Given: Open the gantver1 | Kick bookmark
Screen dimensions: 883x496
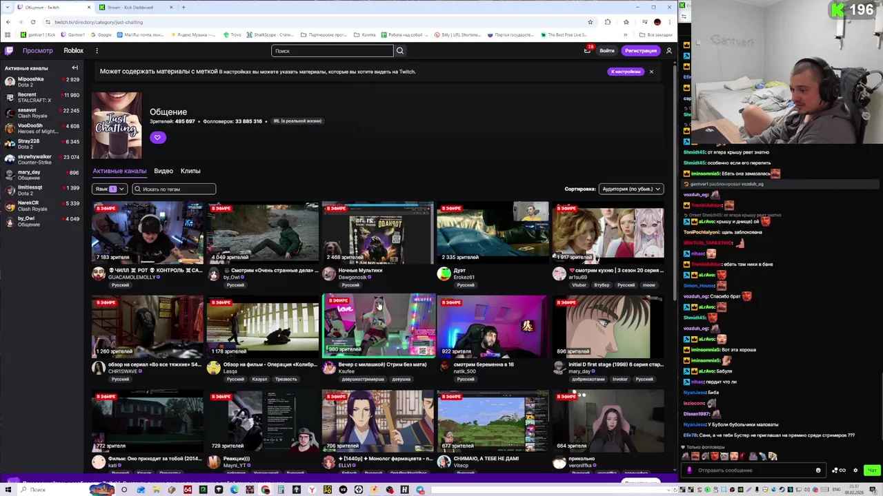Looking at the screenshot, I should (38, 34).
